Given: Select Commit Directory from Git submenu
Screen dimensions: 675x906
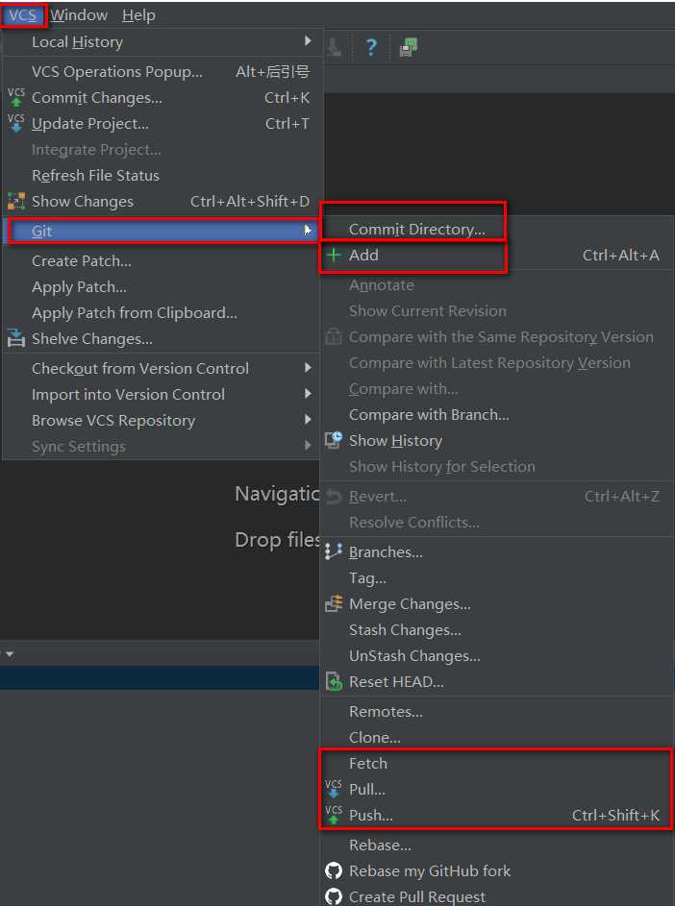Looking at the screenshot, I should pos(416,229).
